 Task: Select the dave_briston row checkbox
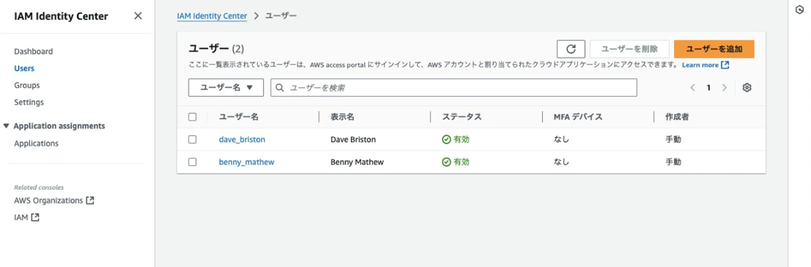[192, 139]
